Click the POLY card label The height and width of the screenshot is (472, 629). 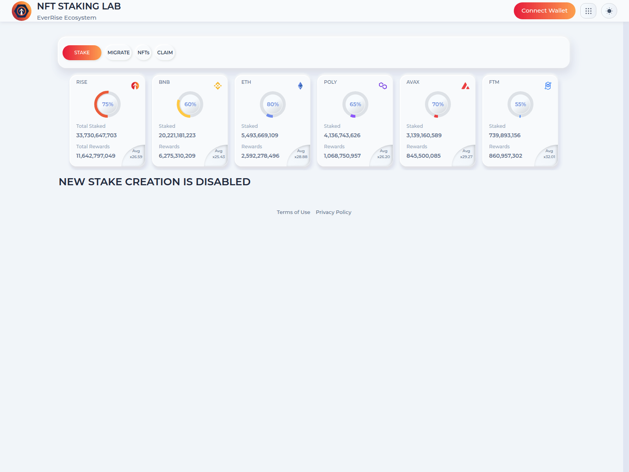click(330, 82)
